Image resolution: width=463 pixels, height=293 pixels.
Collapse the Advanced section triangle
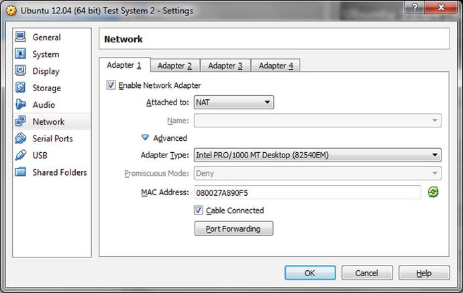tap(145, 137)
